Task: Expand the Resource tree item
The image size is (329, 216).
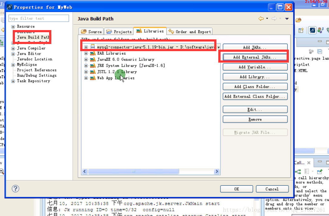Action: 13,27
